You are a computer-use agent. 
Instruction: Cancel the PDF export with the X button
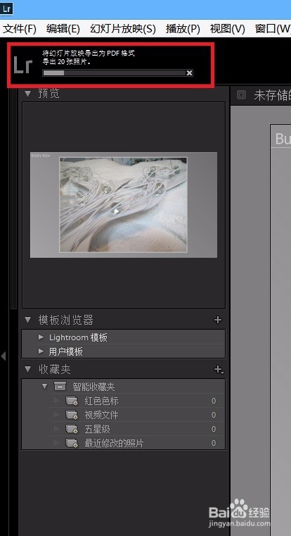[x=189, y=73]
